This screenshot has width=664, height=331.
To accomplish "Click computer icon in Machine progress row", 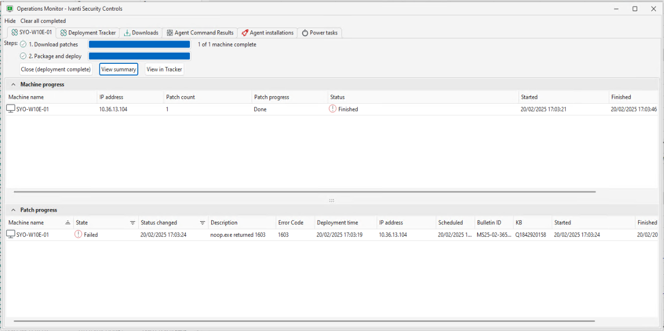I will pyautogui.click(x=11, y=109).
